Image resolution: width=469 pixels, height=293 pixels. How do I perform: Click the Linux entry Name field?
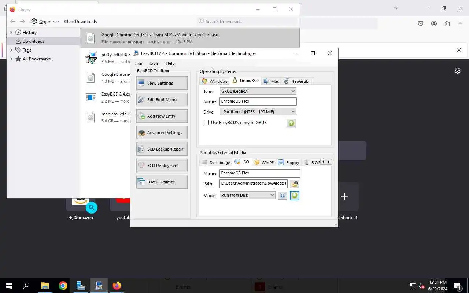pyautogui.click(x=258, y=101)
